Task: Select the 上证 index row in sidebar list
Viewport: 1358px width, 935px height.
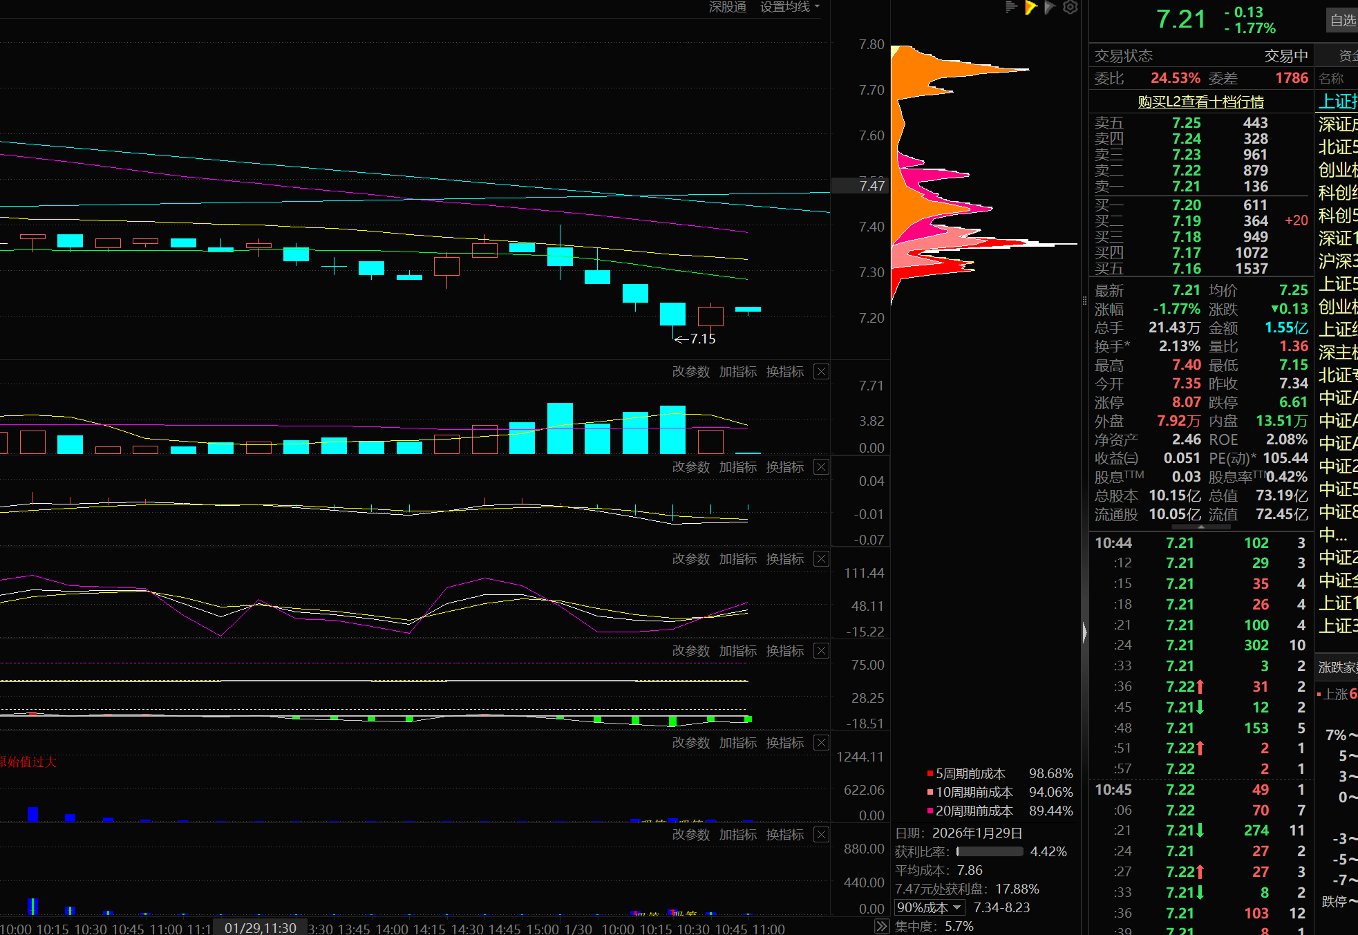Action: click(x=1337, y=102)
